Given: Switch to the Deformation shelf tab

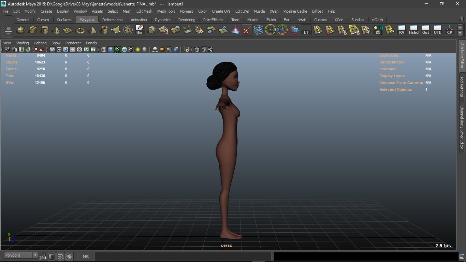Looking at the screenshot, I should tap(112, 20).
